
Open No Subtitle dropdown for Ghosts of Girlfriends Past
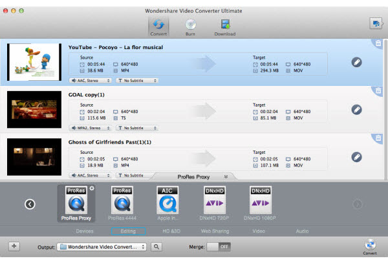[134, 176]
